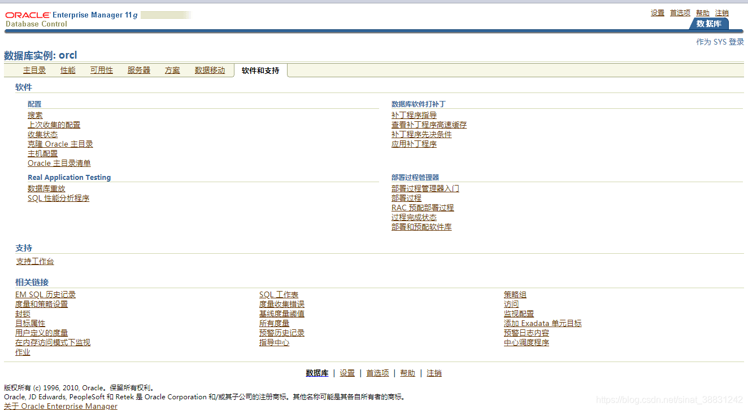Viewport: 748px width, 410px height.
Task: Open 数据库重放 link
Action: (46, 188)
